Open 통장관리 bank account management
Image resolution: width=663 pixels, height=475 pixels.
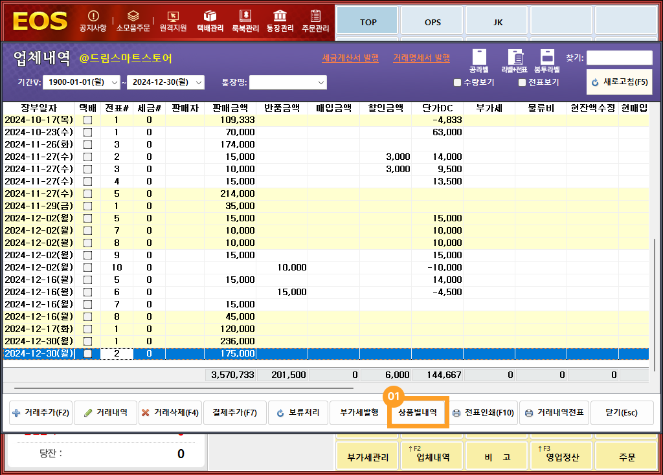280,21
